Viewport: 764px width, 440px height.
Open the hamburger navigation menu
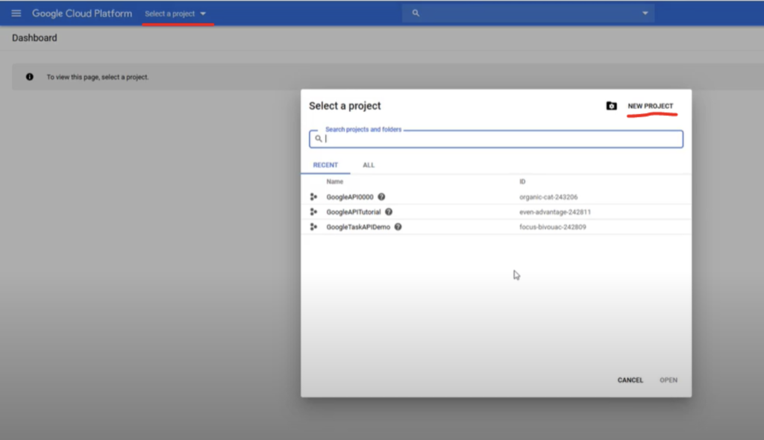click(16, 13)
